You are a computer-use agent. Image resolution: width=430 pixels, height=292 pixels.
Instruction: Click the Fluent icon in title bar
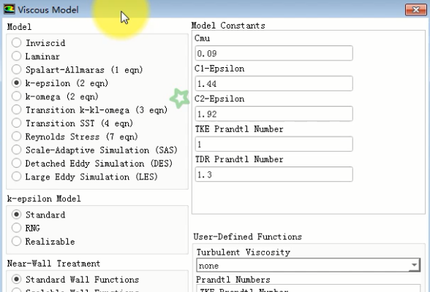click(x=9, y=9)
